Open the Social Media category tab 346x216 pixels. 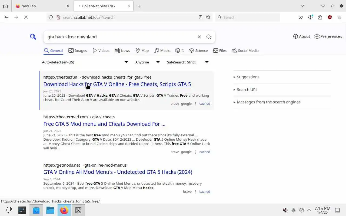tap(245, 50)
